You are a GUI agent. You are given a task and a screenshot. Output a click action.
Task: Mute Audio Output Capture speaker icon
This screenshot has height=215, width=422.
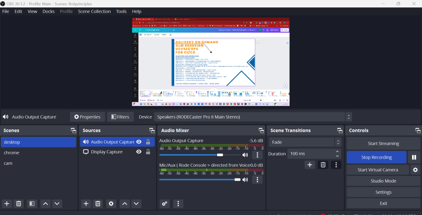245,155
